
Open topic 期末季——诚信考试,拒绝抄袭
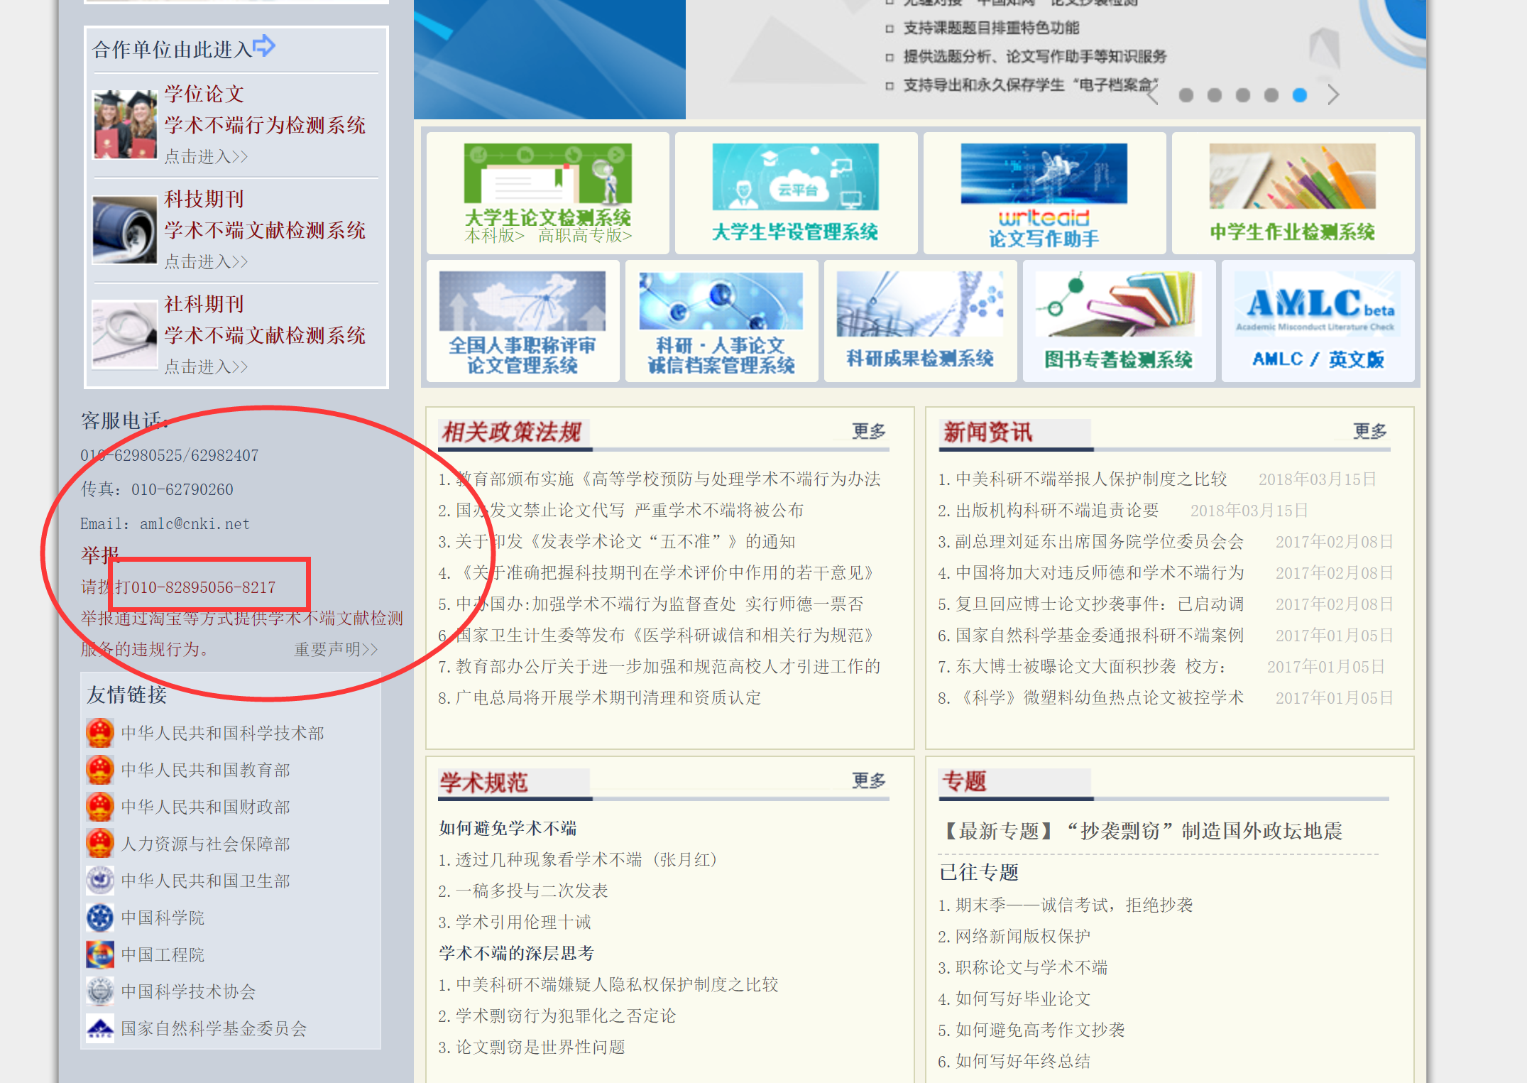[x=1074, y=905]
